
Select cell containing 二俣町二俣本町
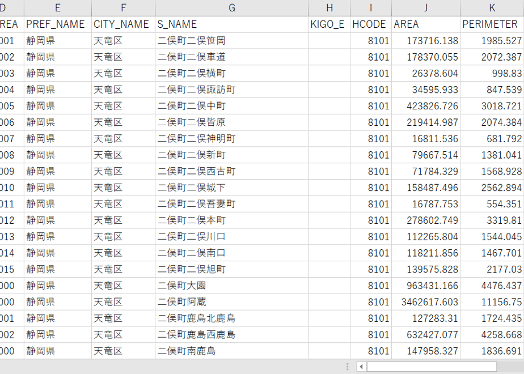pos(231,221)
